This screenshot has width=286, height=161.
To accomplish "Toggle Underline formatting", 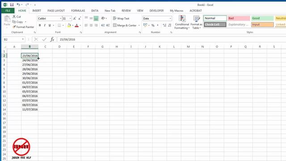I will (50, 25).
